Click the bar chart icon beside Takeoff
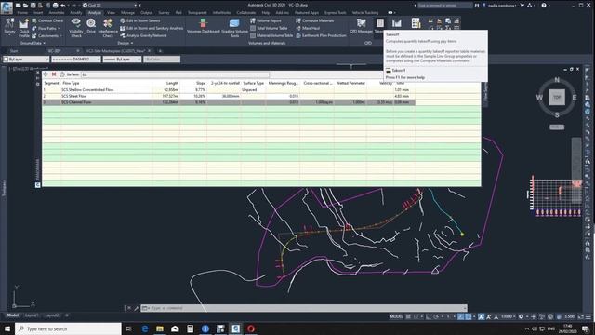595x335 pixels. (397, 23)
